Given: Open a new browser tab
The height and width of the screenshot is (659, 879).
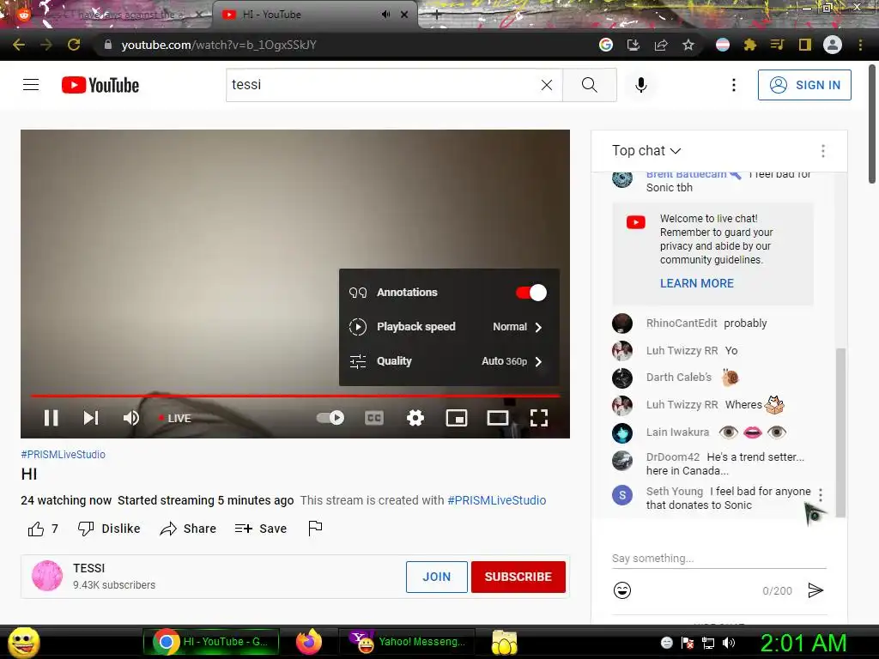Looking at the screenshot, I should pos(437,15).
